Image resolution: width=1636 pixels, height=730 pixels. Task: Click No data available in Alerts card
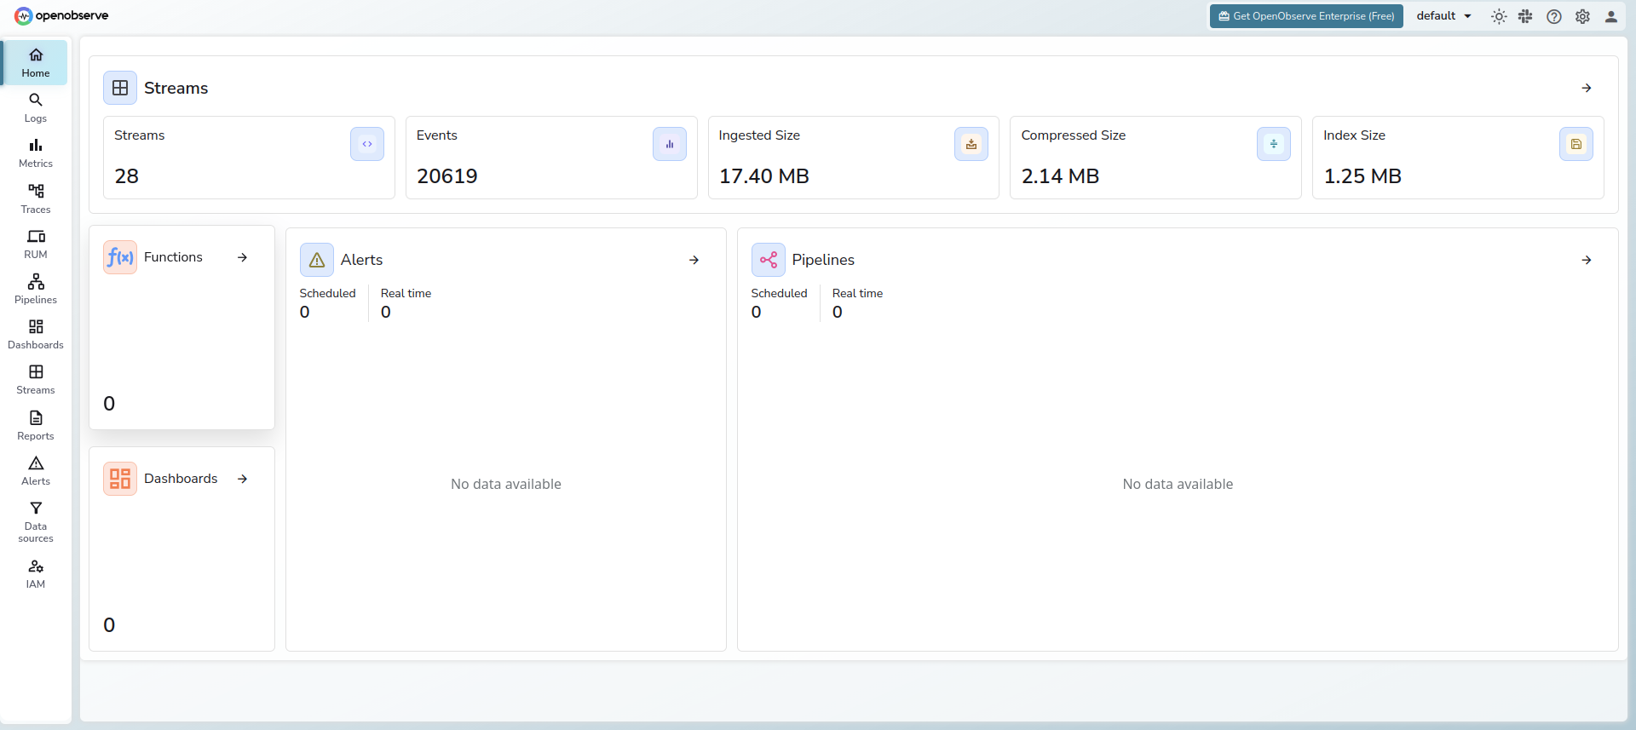tap(506, 484)
